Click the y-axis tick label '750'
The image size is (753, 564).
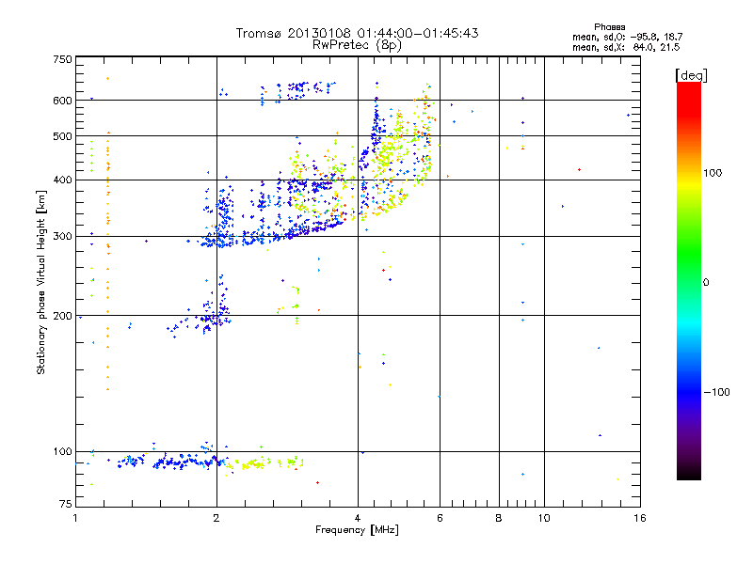(x=62, y=59)
